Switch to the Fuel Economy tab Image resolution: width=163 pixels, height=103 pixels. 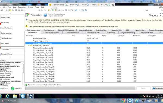pyautogui.click(x=49, y=30)
